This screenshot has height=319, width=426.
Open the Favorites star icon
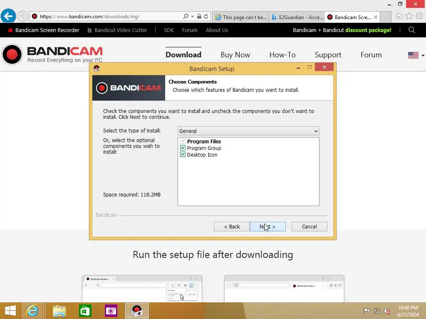409,16
